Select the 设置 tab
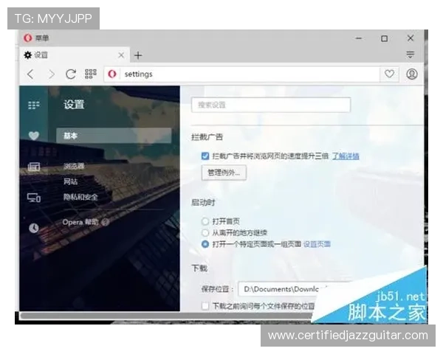Viewport: 443px width, 354px height. (x=75, y=55)
